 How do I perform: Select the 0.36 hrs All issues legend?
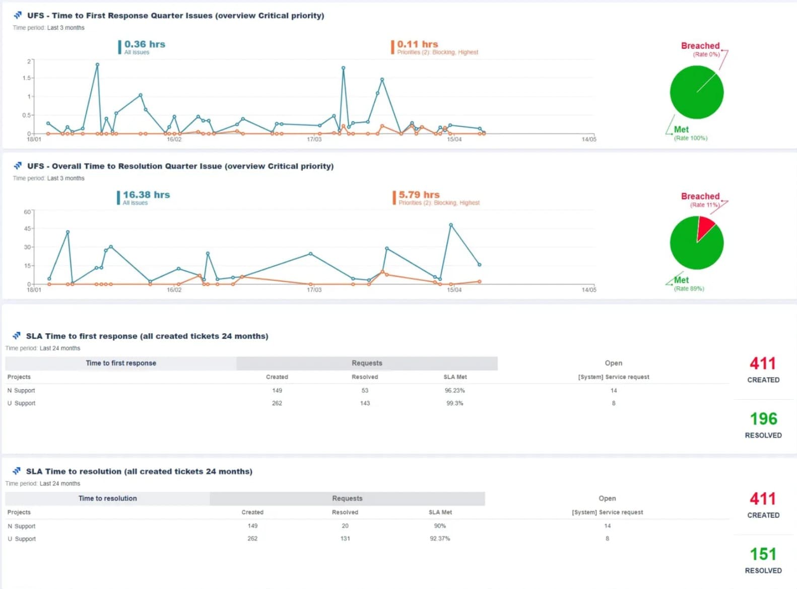(x=142, y=47)
